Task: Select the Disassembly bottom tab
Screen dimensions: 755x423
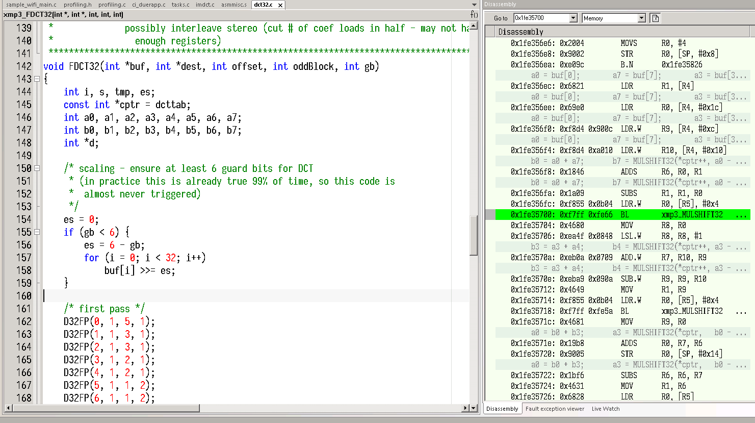Action: [x=502, y=409]
